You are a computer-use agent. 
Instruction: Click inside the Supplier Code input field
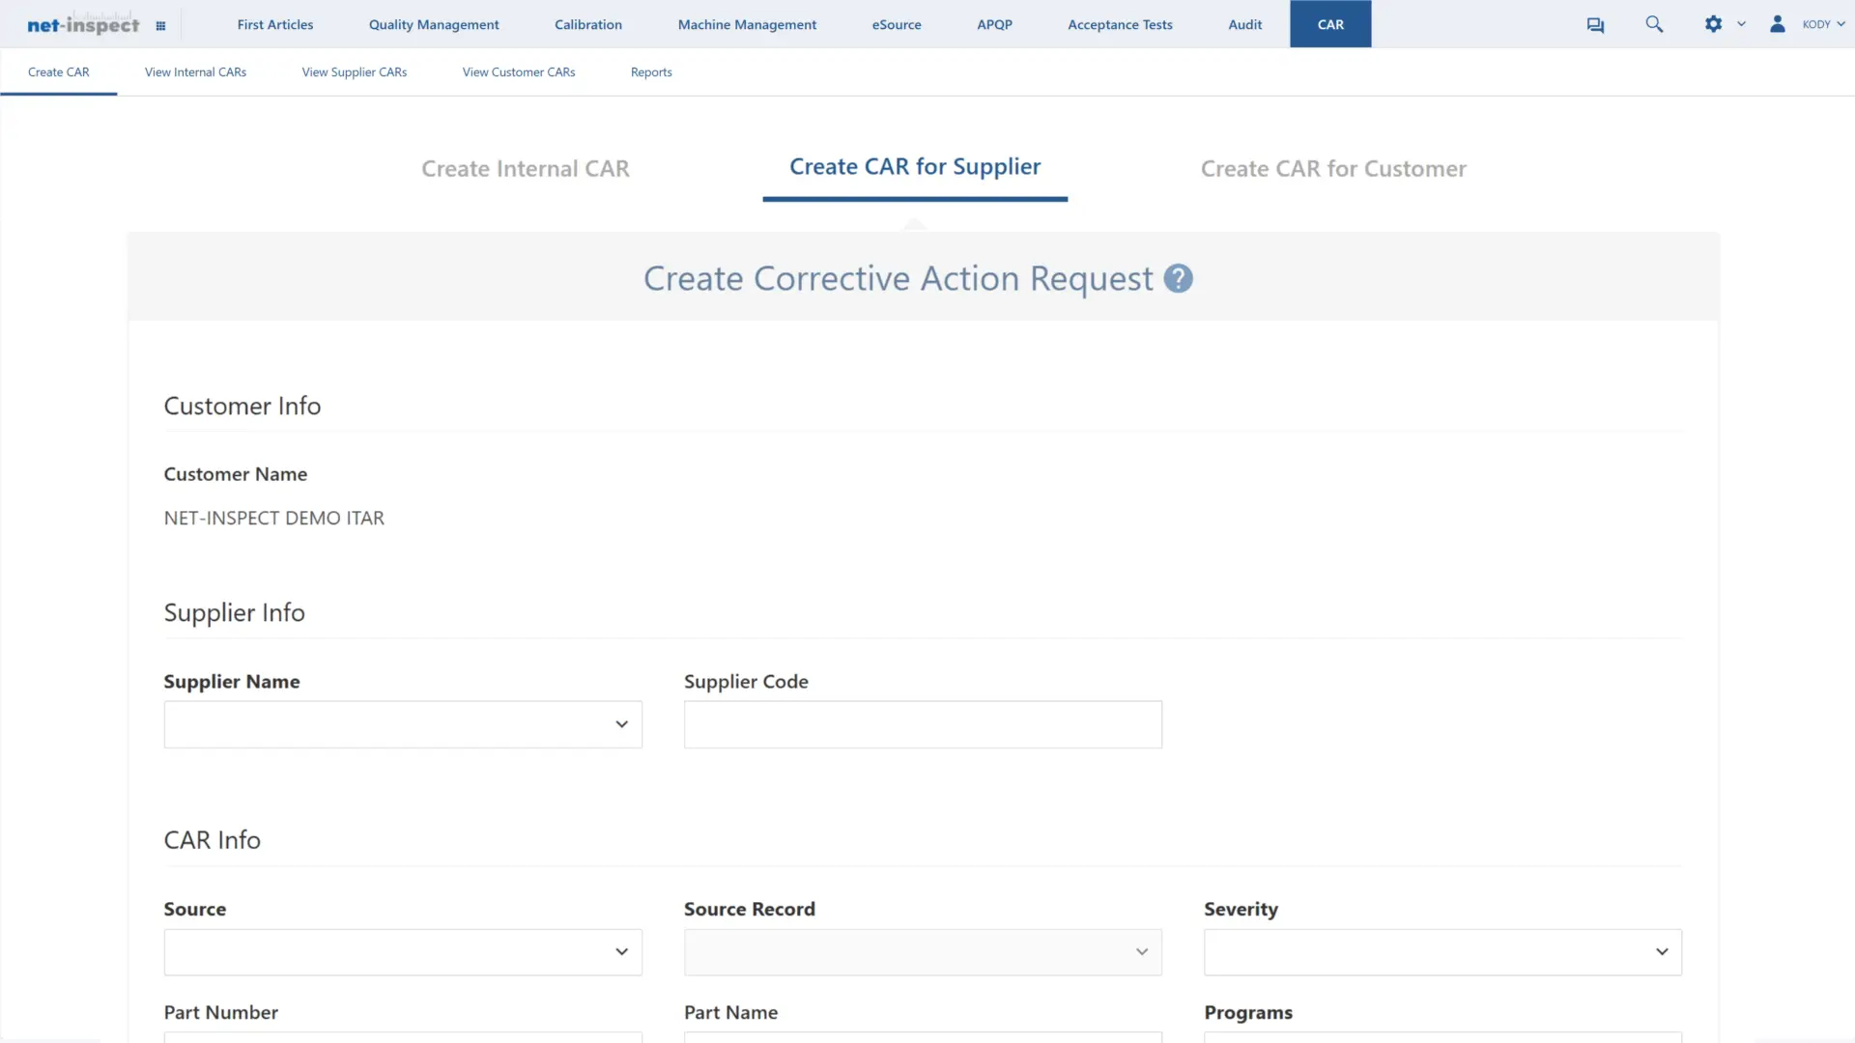click(922, 723)
